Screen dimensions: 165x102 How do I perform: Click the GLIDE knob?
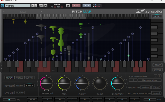100,83
